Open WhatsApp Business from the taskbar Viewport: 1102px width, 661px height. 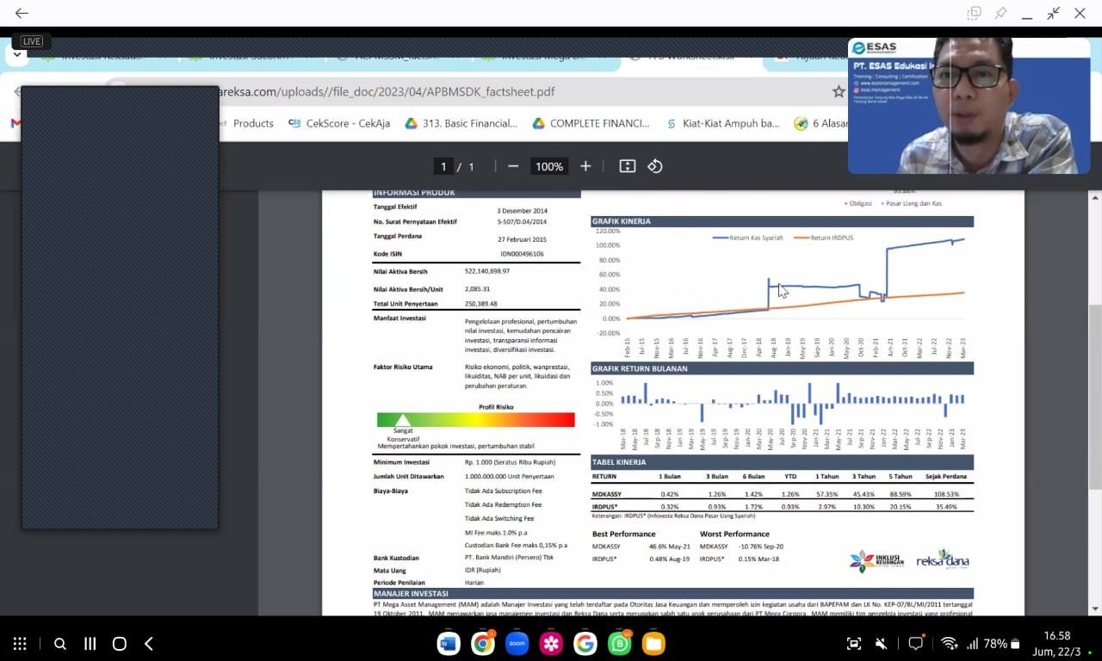tap(620, 643)
